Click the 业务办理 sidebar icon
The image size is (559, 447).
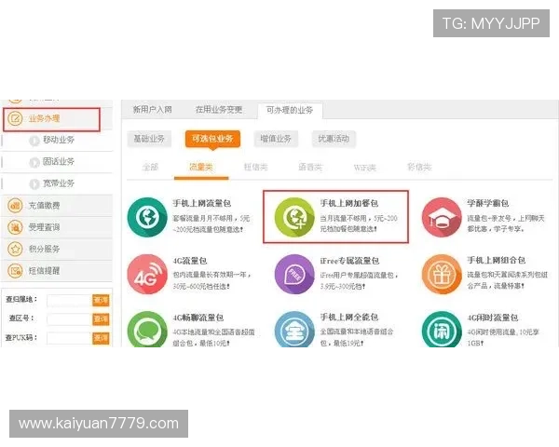pos(15,118)
